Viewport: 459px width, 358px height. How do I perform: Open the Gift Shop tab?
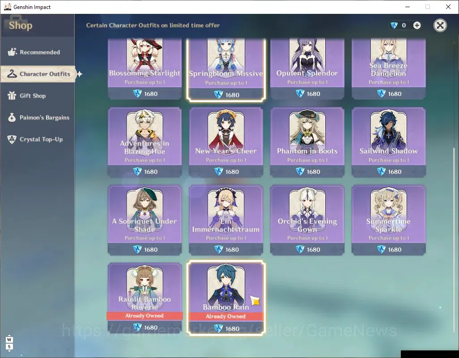pos(38,96)
